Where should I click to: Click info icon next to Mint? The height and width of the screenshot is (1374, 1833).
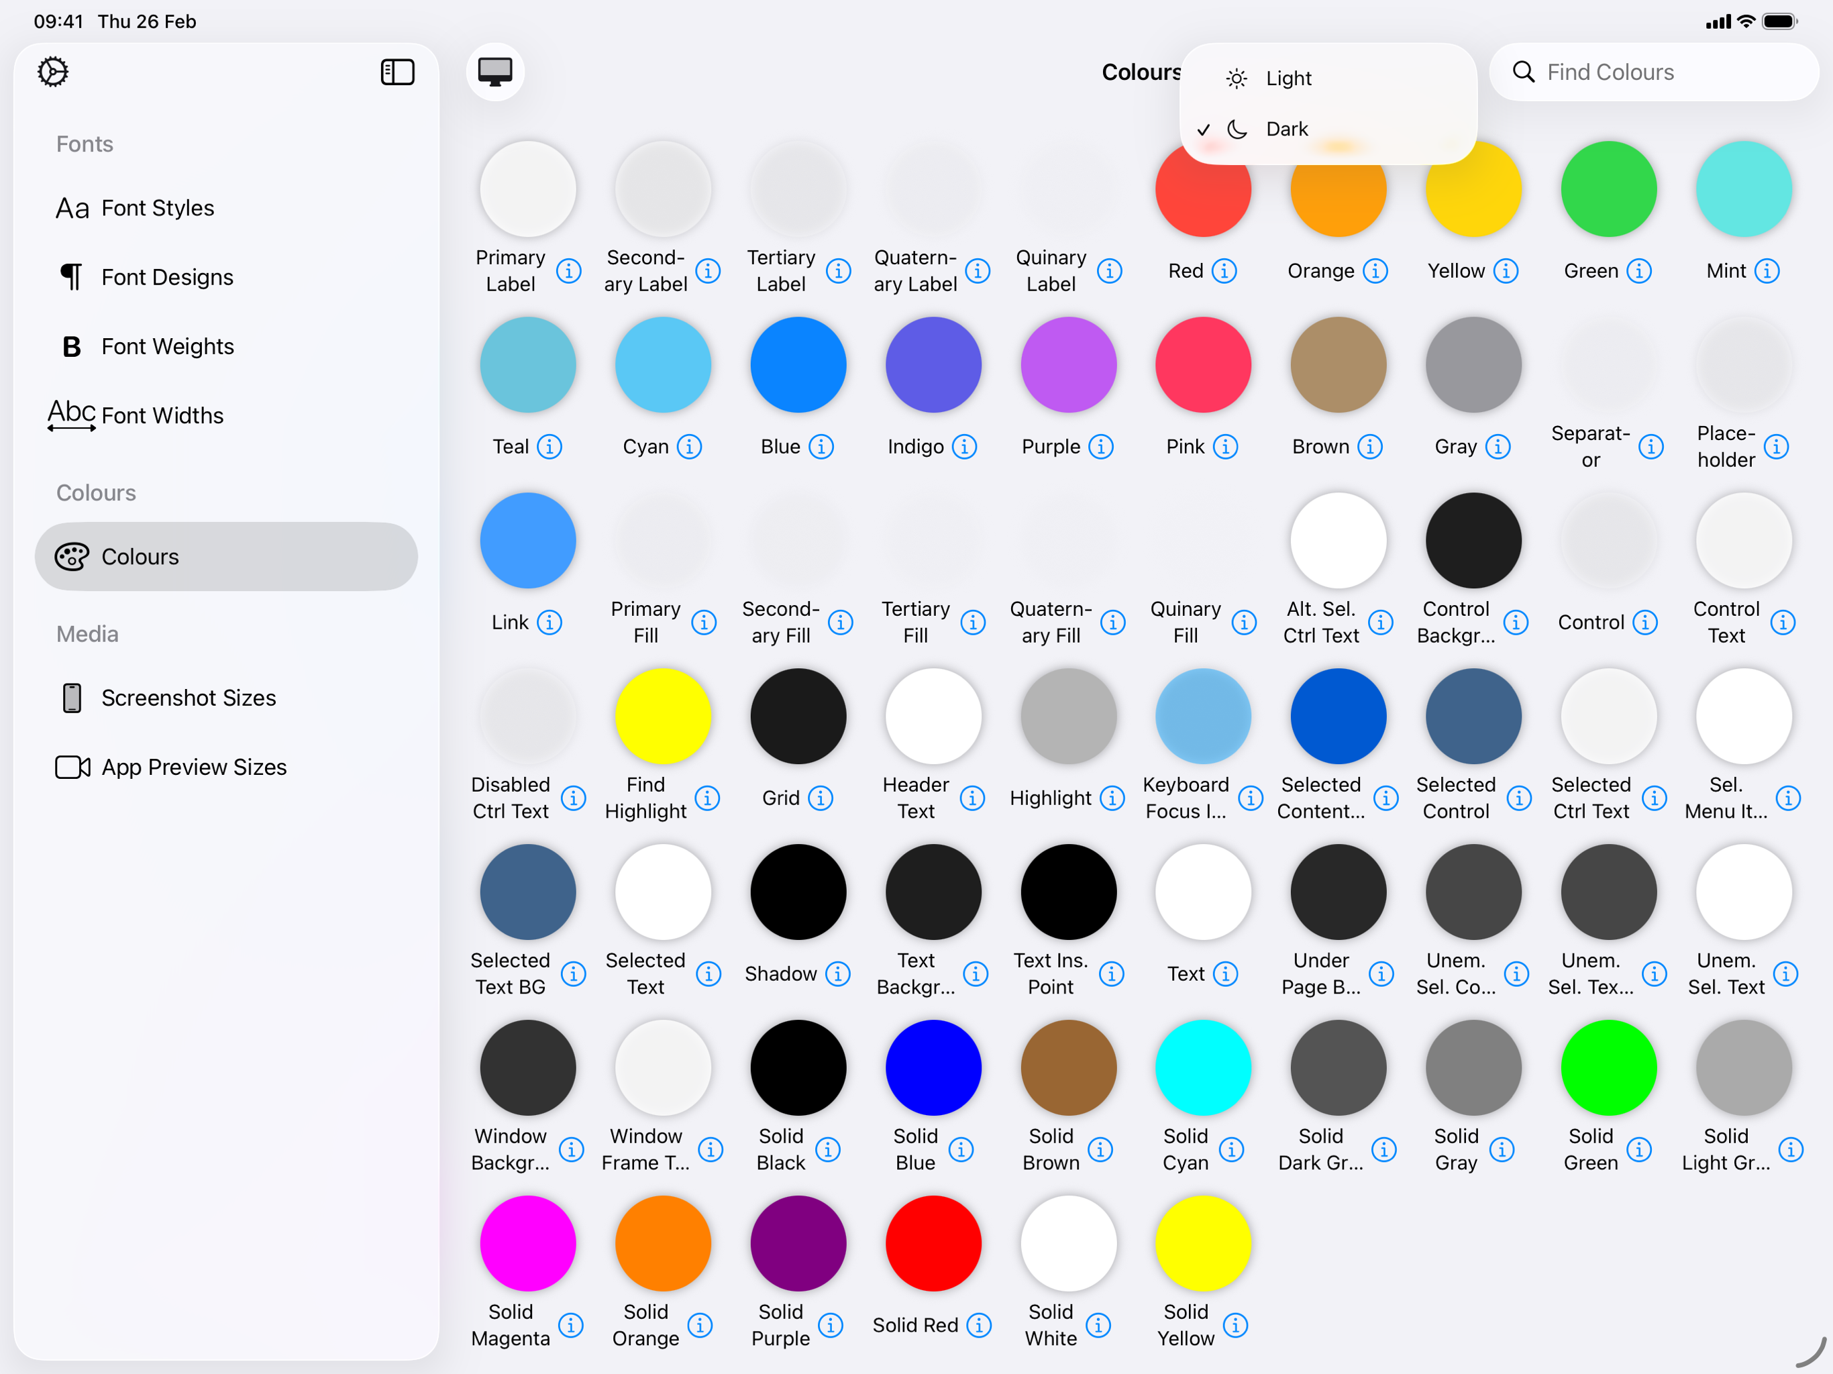click(x=1767, y=271)
